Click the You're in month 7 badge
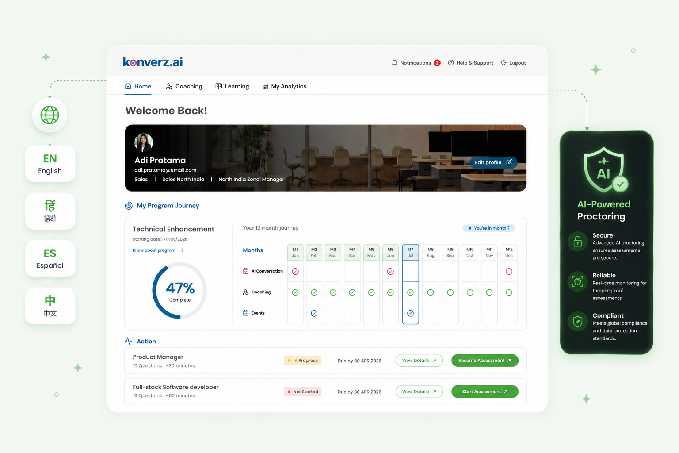This screenshot has width=679, height=453. coord(489,228)
